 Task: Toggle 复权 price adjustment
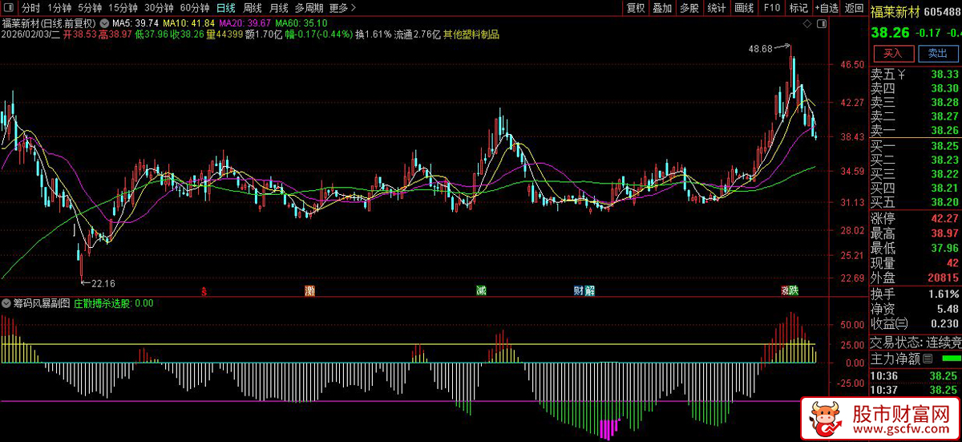636,8
